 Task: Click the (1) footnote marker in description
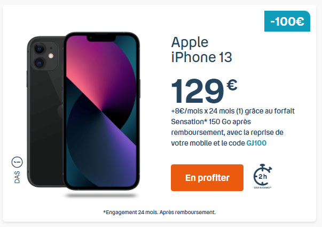click(x=239, y=111)
